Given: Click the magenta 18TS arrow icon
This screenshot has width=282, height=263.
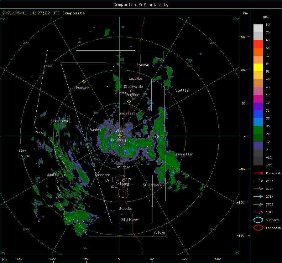Looking at the screenshot, I should [258, 212].
